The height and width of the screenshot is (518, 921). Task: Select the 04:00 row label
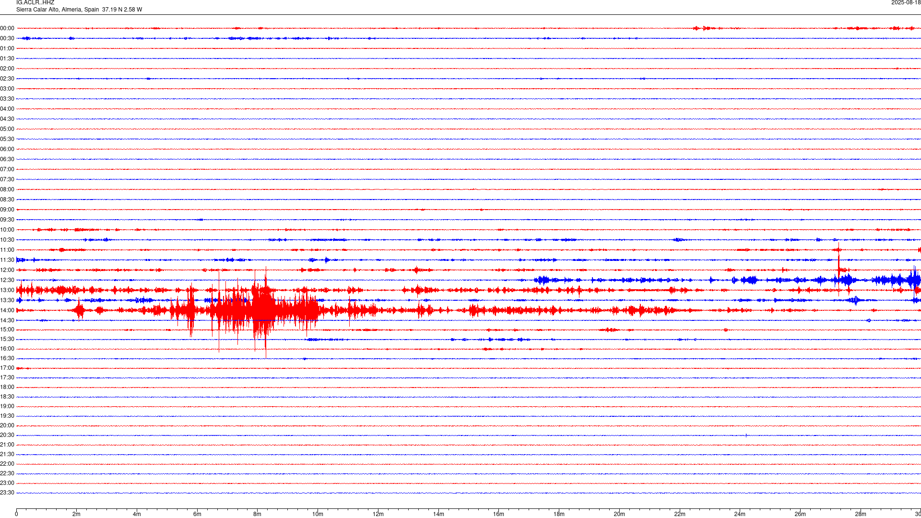(7, 109)
